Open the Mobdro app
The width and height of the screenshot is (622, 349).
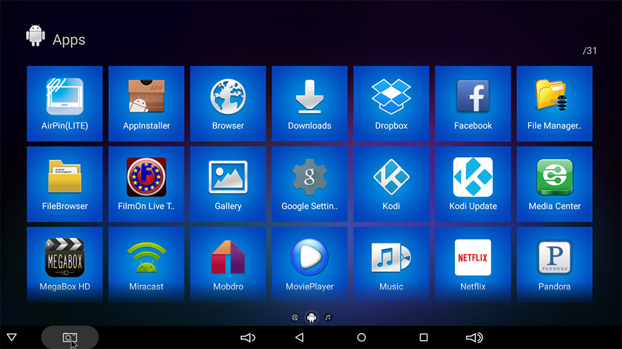(x=228, y=265)
